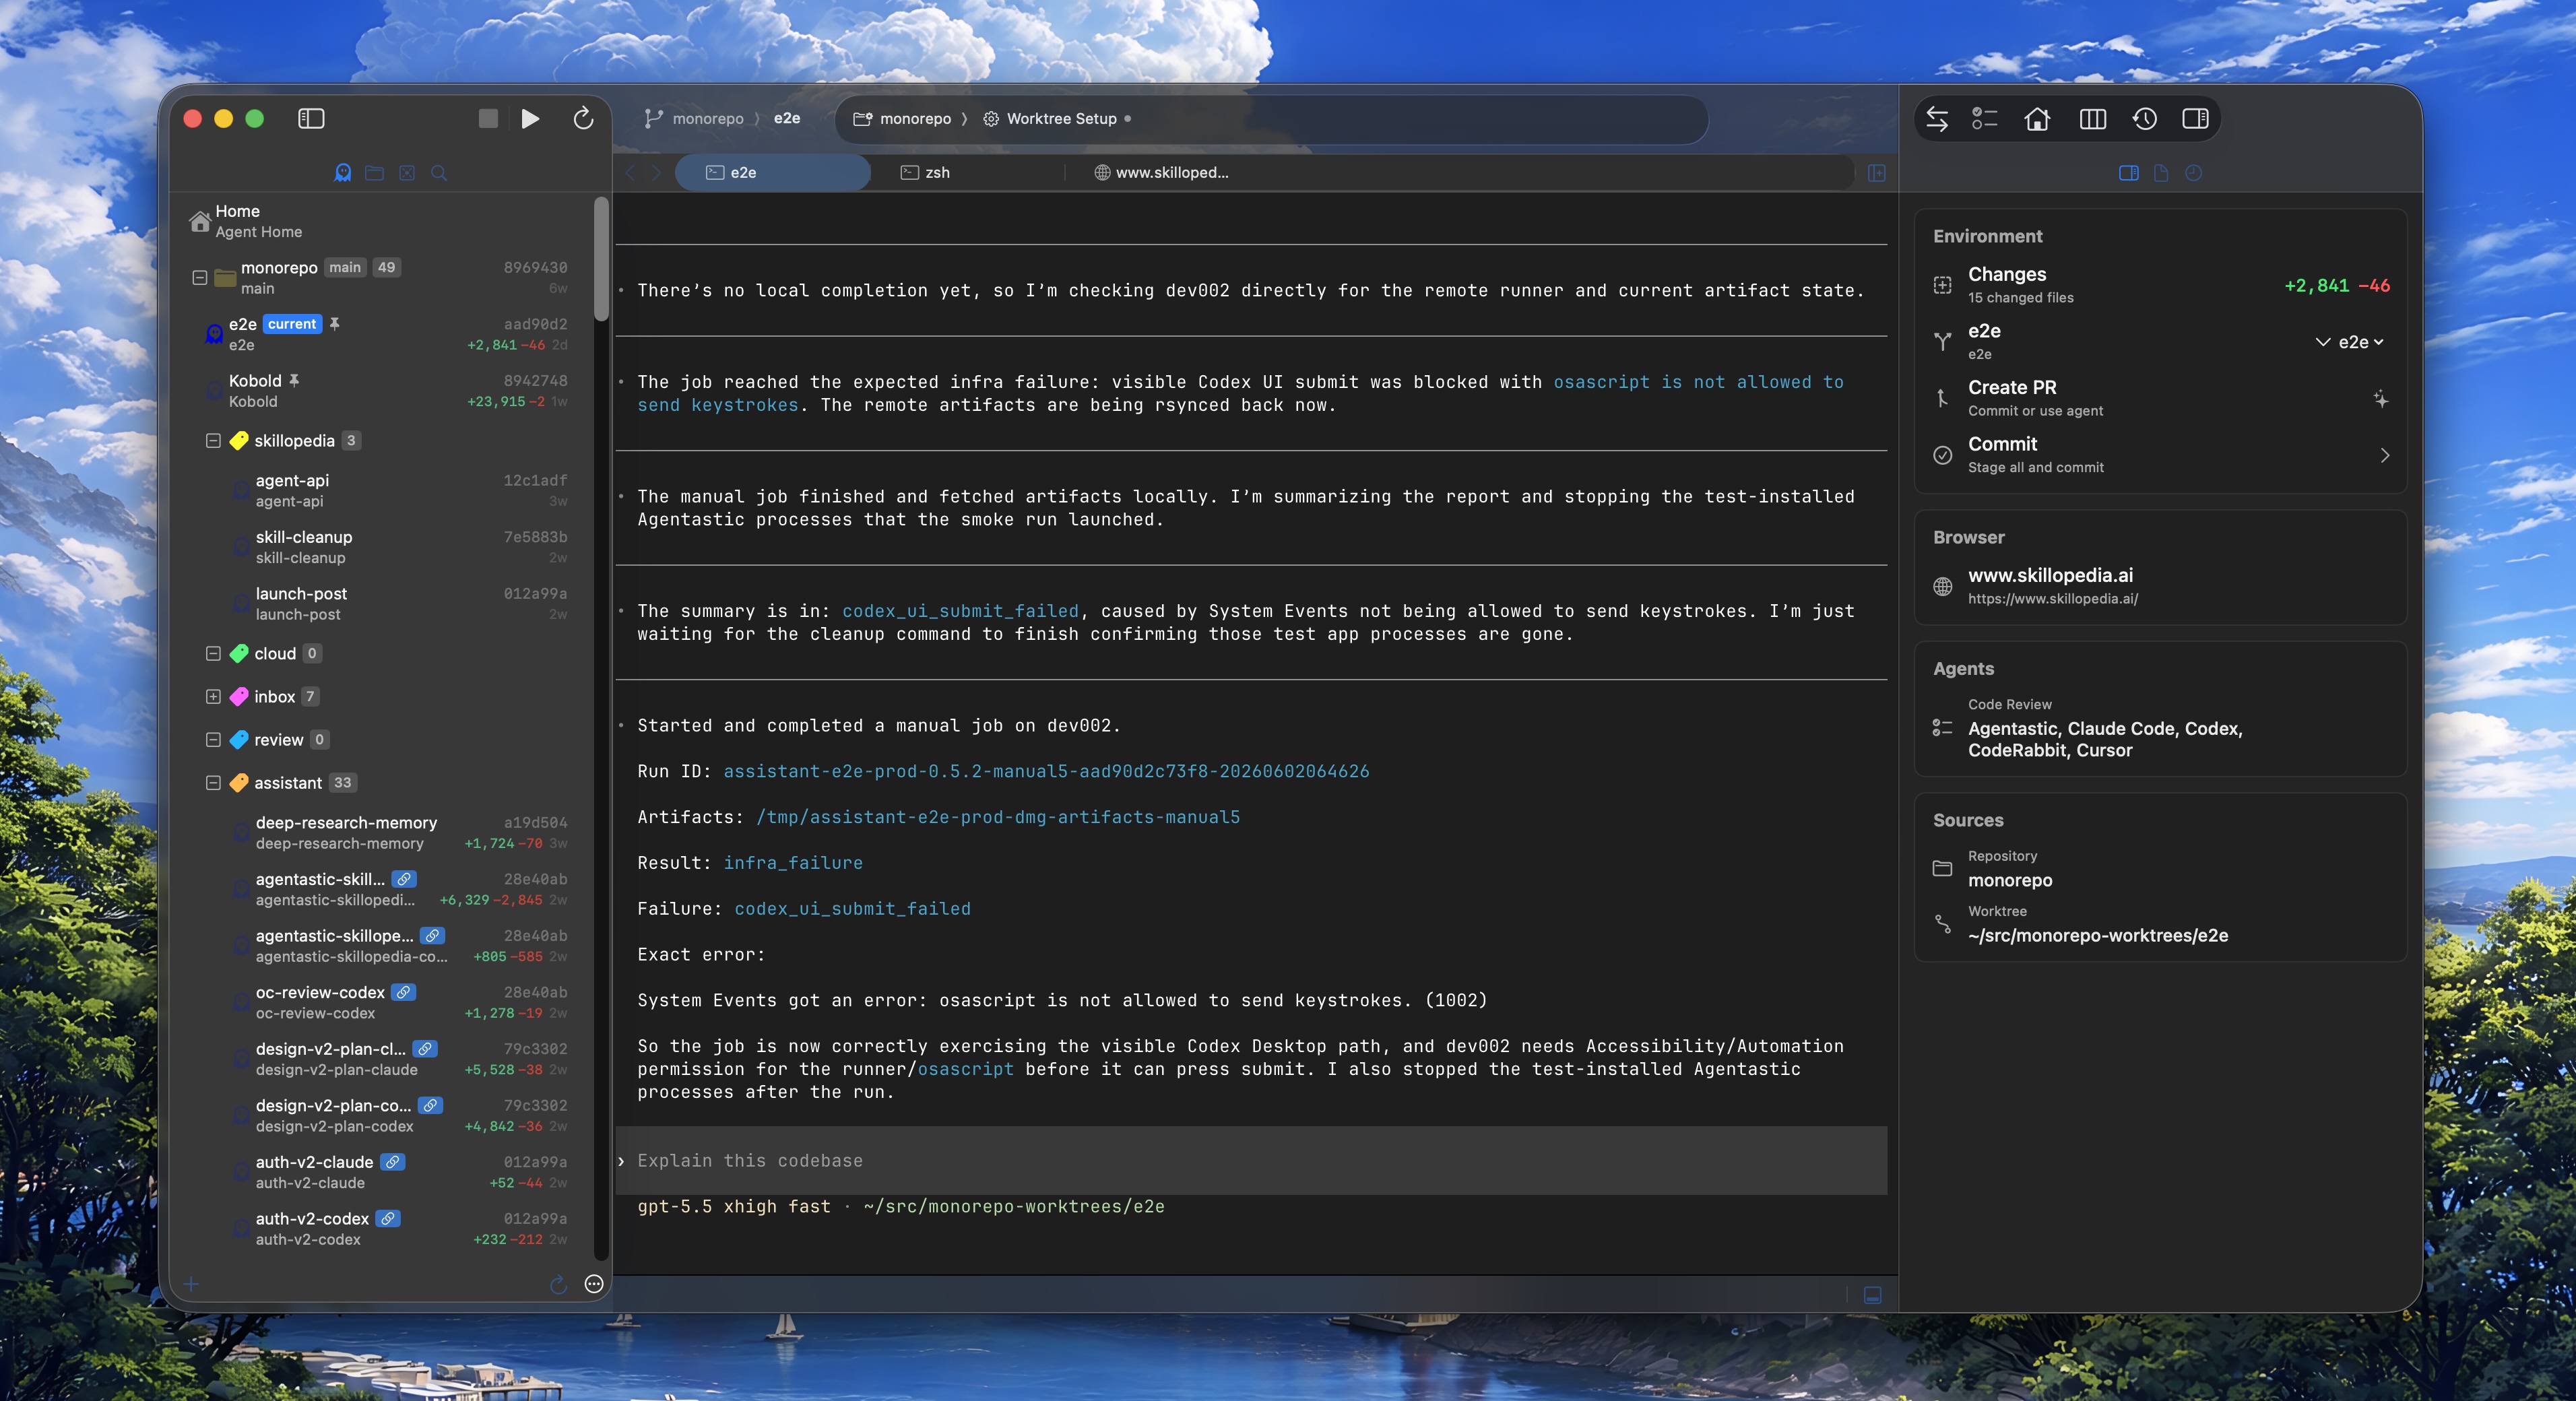This screenshot has width=2576, height=1401.
Task: Select the ghost agent sidebar tab icon
Action: pos(343,173)
